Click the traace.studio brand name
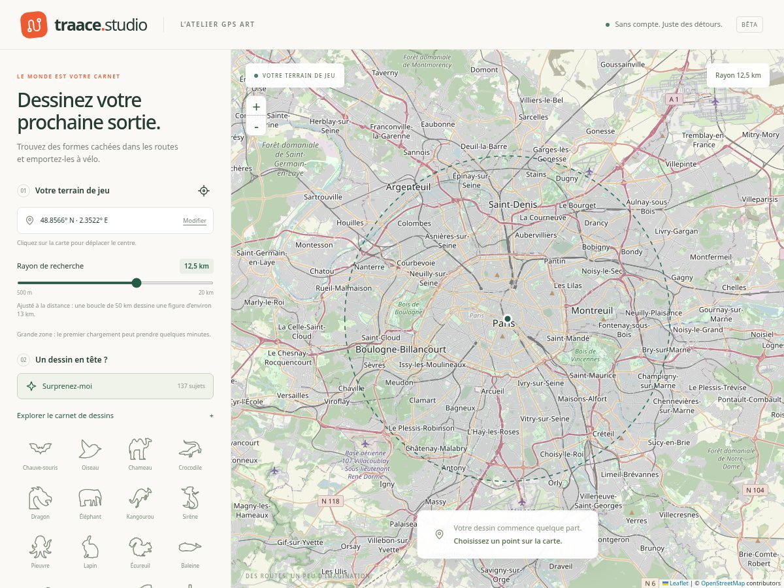Image resolution: width=784 pixels, height=588 pixels. click(x=101, y=25)
